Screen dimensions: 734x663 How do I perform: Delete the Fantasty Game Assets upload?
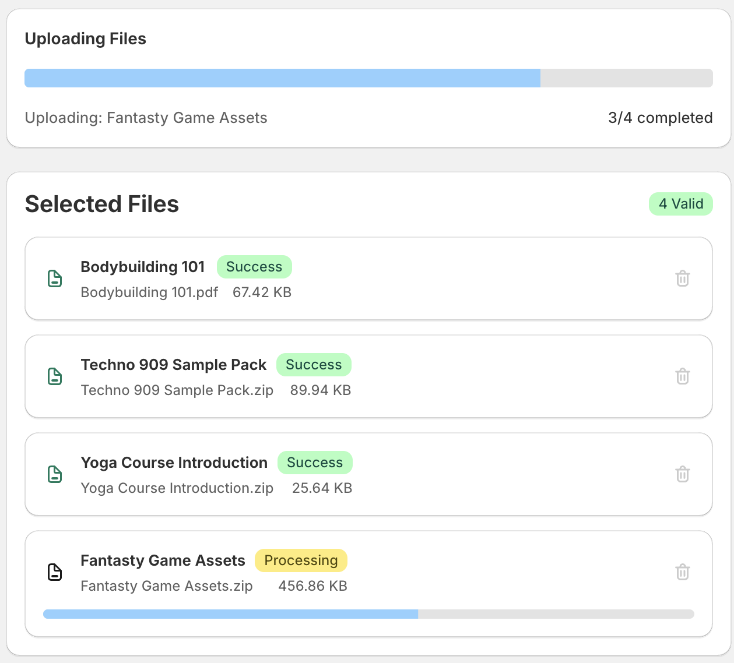682,572
